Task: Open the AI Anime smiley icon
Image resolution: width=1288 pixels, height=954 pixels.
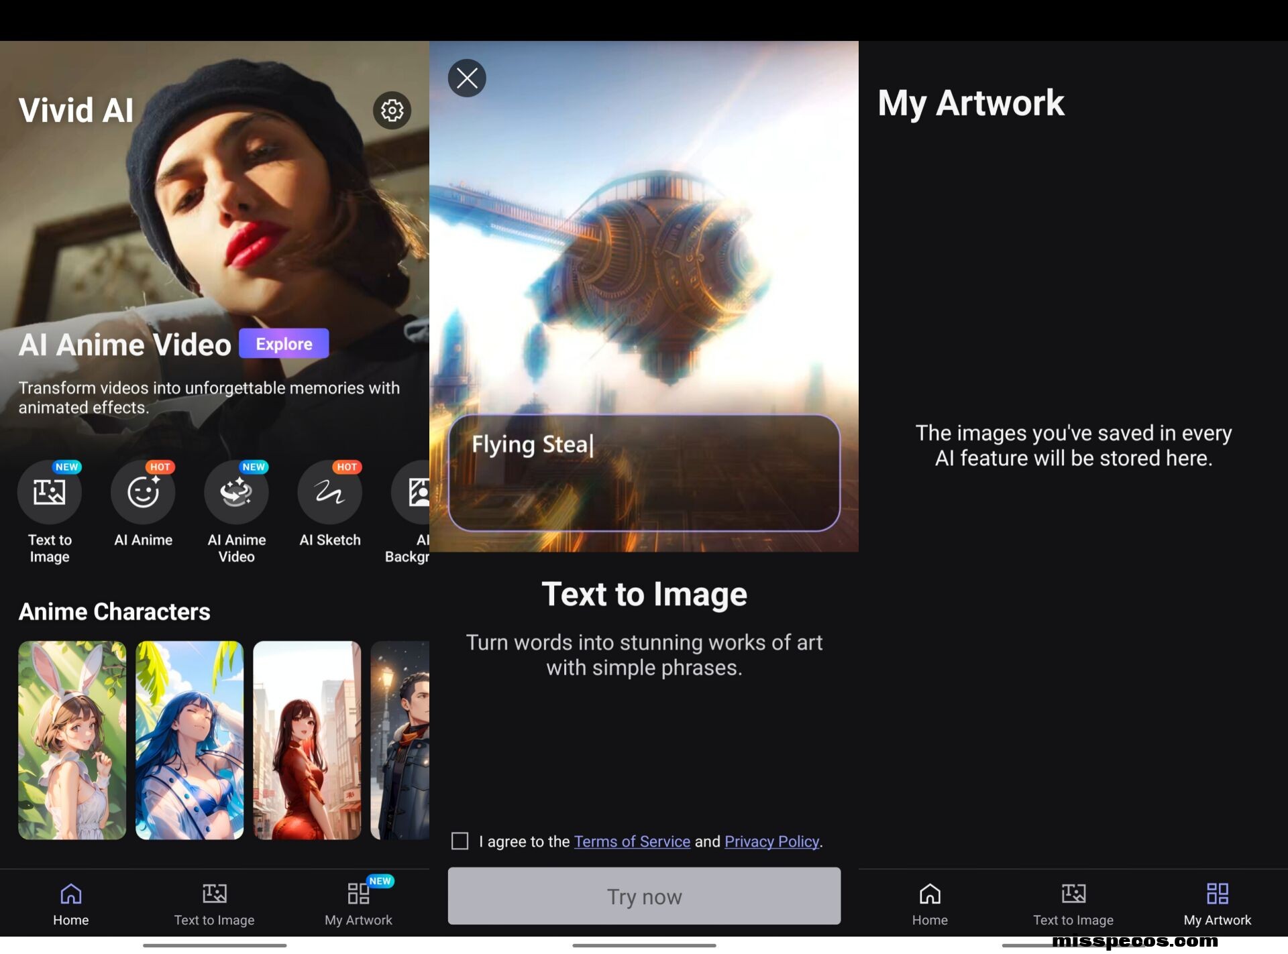Action: [143, 493]
